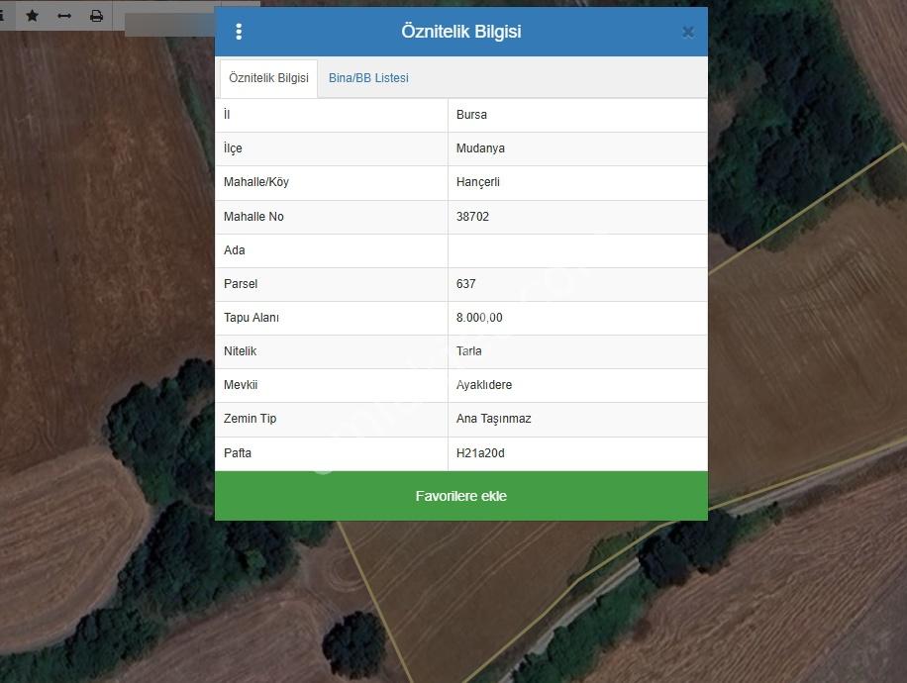Screen dimensions: 907x683
Task: Click the Favorilere ekle button
Action: click(461, 496)
